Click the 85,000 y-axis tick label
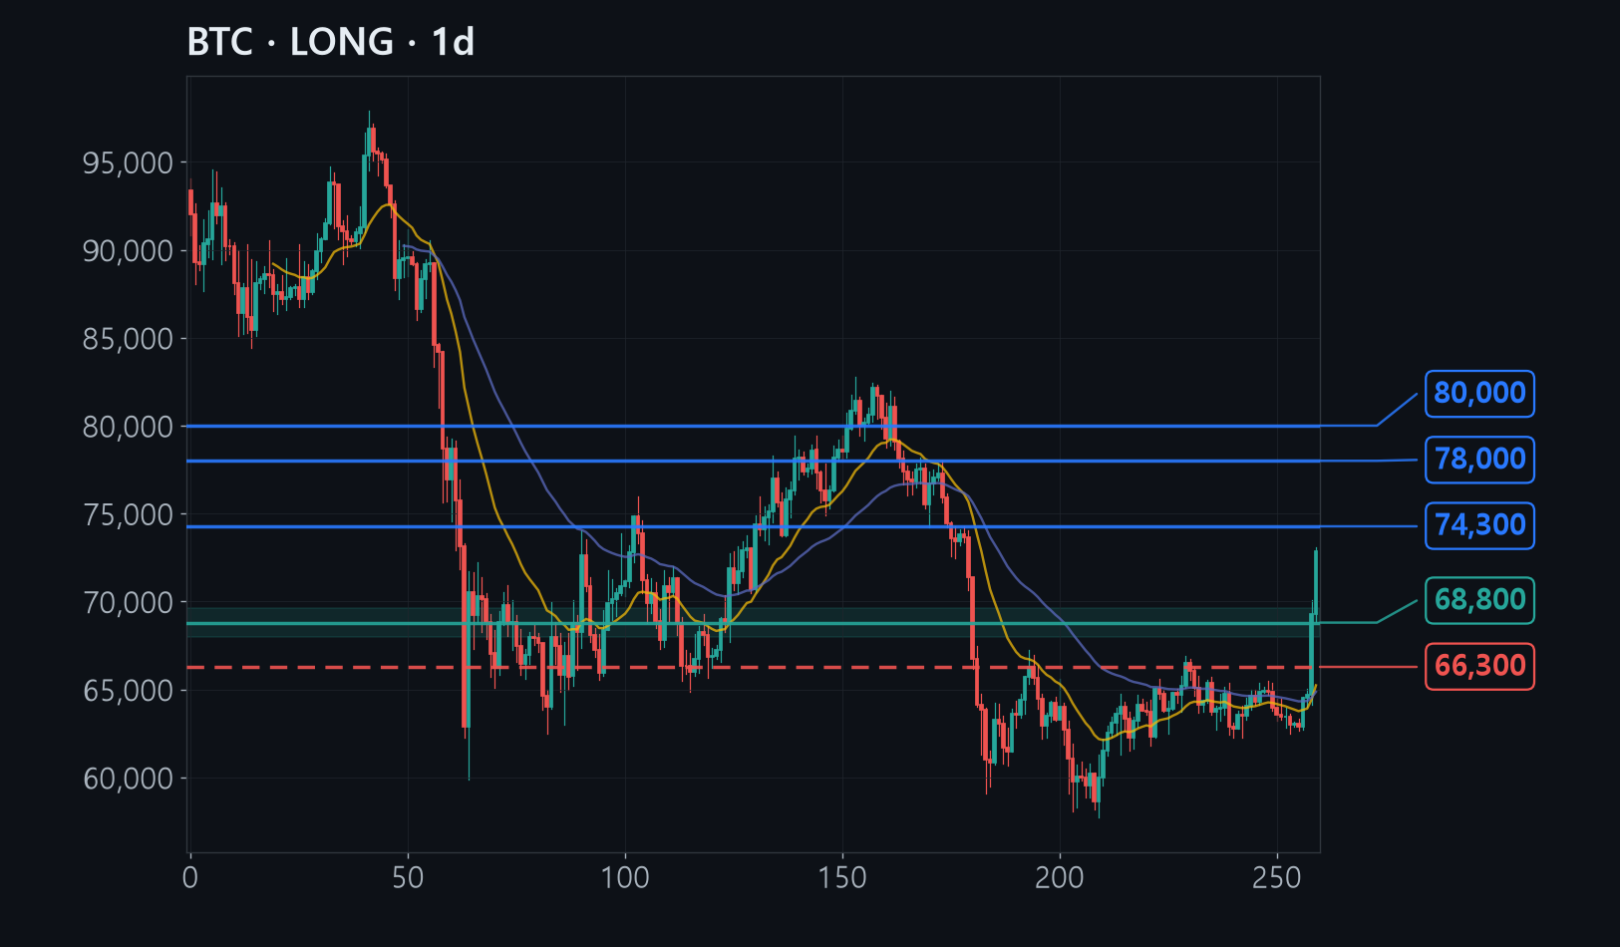 coord(128,339)
